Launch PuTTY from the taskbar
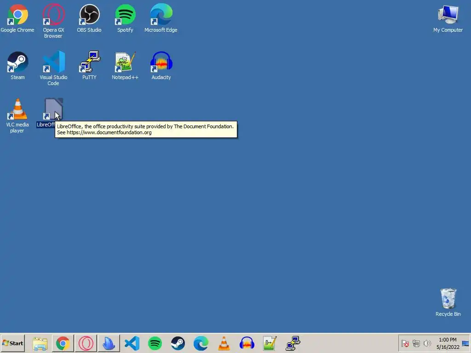471x353 pixels. point(293,343)
